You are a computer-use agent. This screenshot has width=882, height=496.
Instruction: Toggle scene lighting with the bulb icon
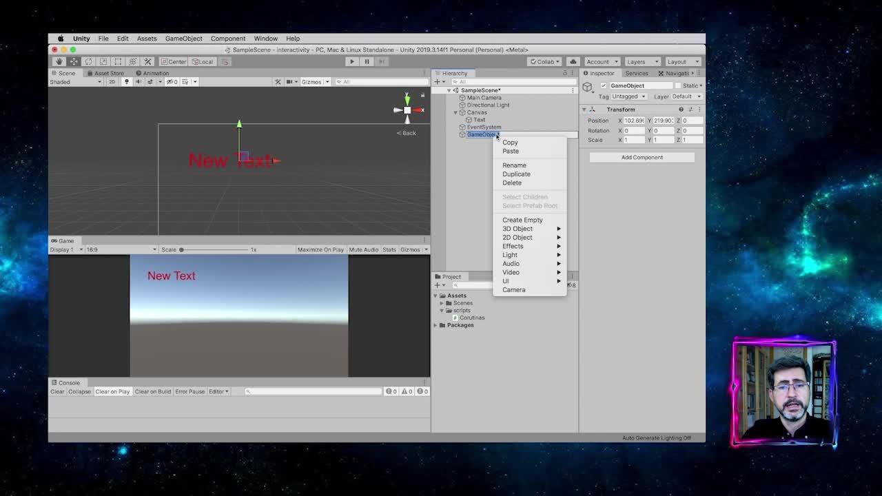(126, 81)
